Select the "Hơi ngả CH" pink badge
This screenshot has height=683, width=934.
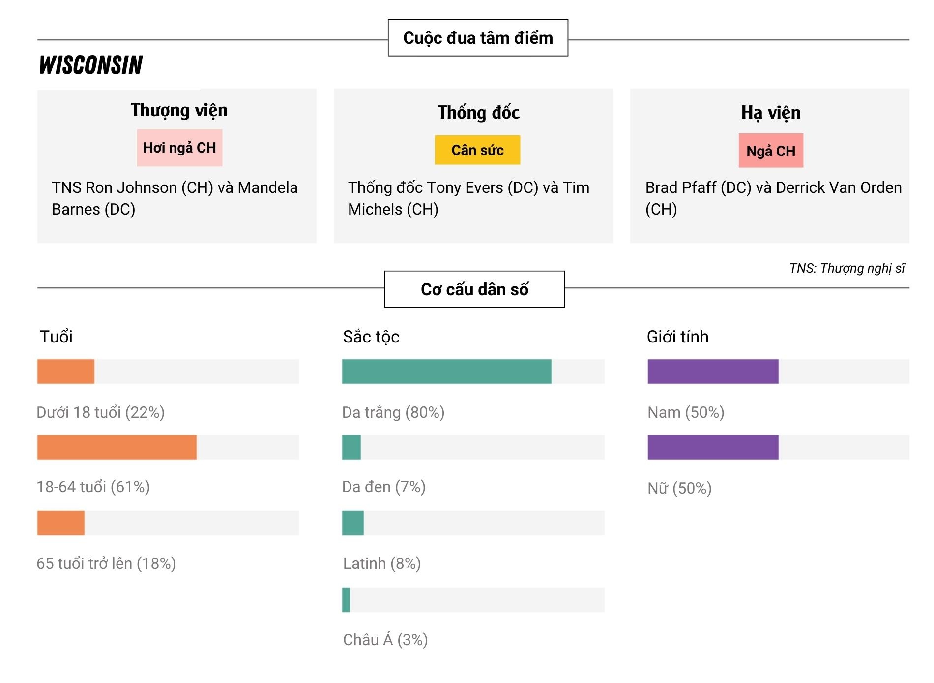tap(179, 148)
